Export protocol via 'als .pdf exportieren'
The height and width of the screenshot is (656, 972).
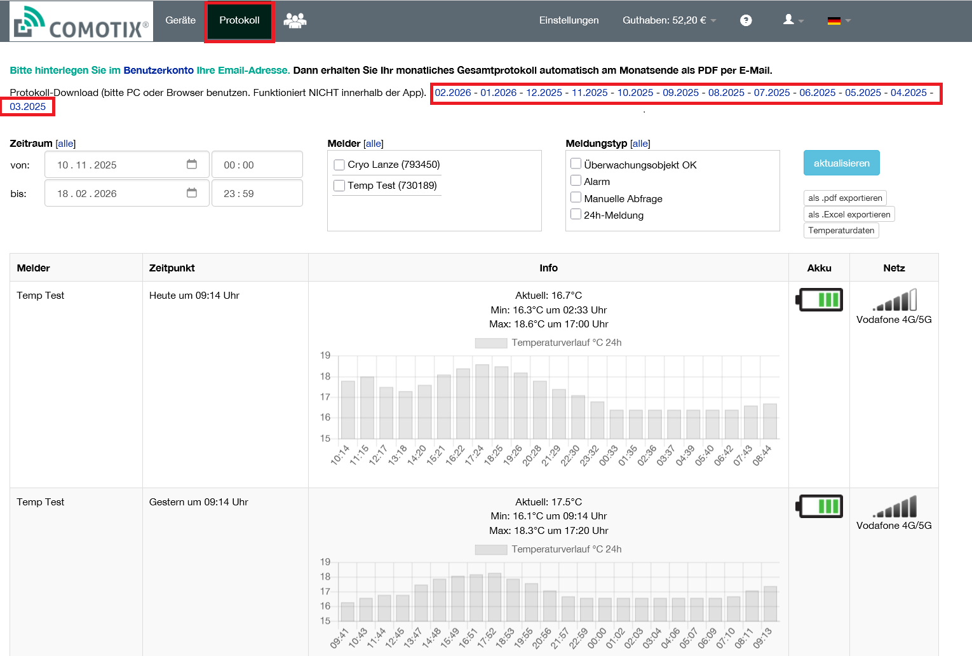tap(845, 198)
